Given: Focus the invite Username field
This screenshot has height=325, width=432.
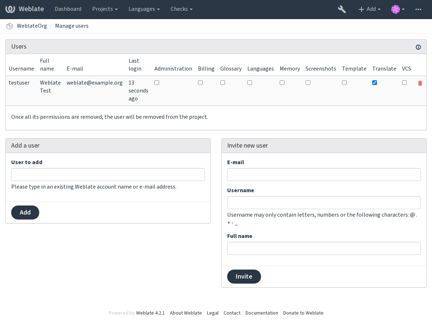Looking at the screenshot, I should tap(324, 203).
